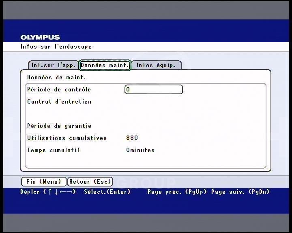The image size is (292, 233).
Task: Open the Inf.sur l'app. tab
Action: (54, 65)
